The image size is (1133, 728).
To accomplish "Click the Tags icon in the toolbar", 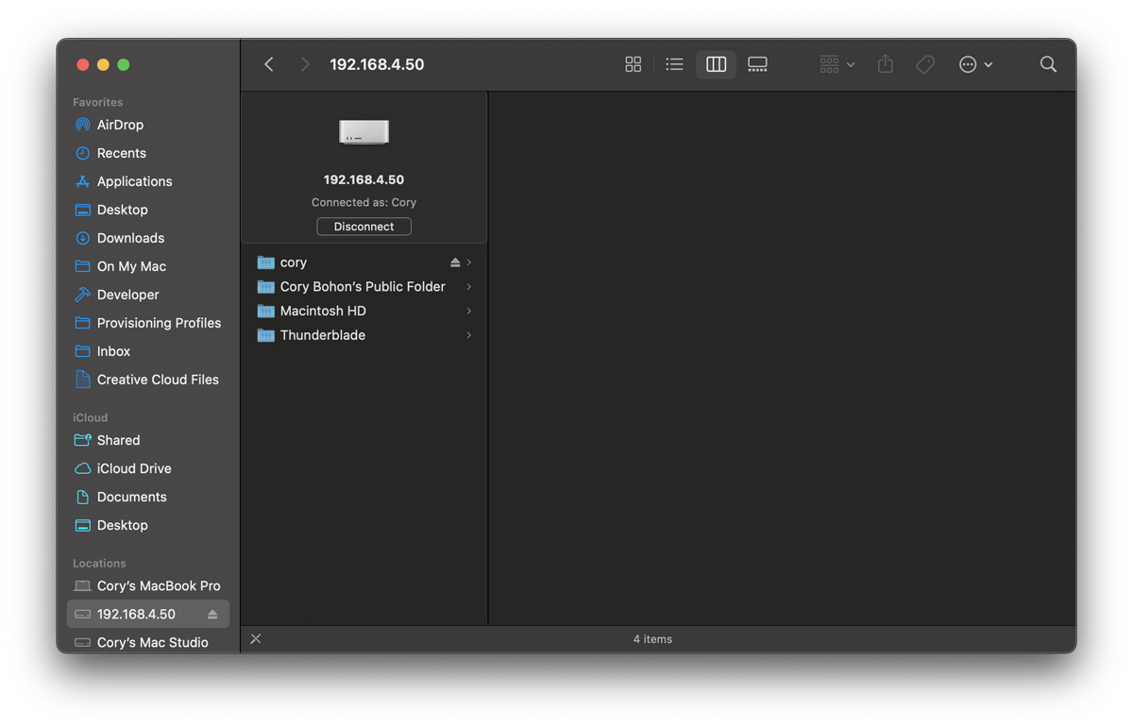I will [x=924, y=64].
